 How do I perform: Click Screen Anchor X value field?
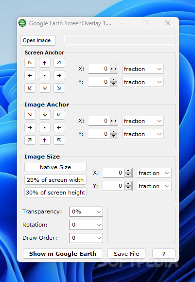click(99, 69)
